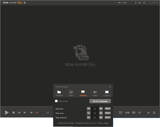Pin the window always on top

tap(119, 3)
